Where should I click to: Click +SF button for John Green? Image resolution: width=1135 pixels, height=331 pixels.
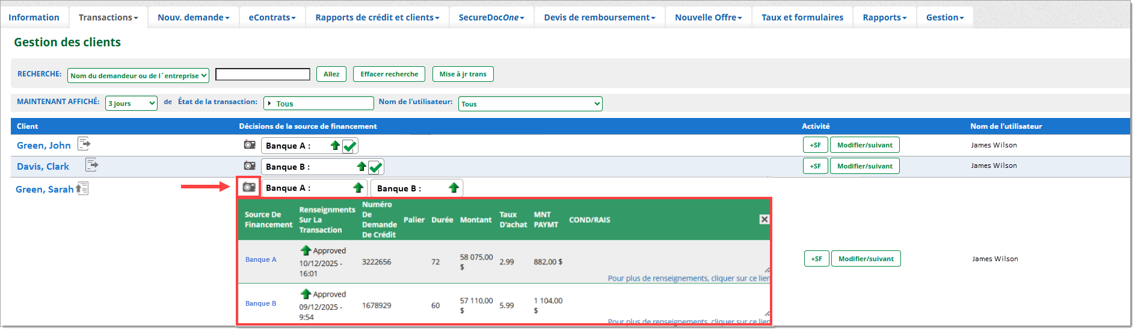click(815, 145)
